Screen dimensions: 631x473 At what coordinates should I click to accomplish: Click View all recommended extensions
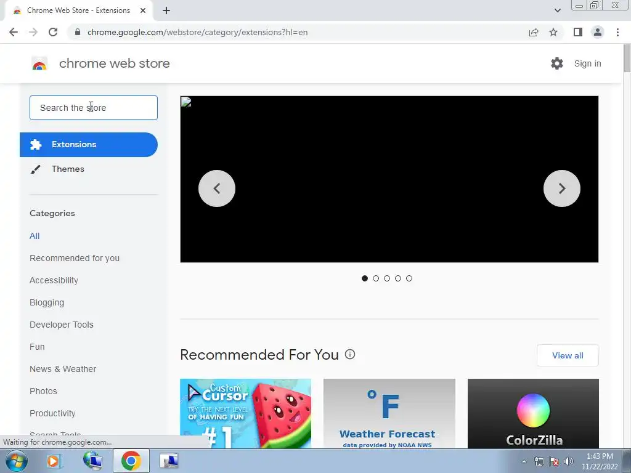568,355
